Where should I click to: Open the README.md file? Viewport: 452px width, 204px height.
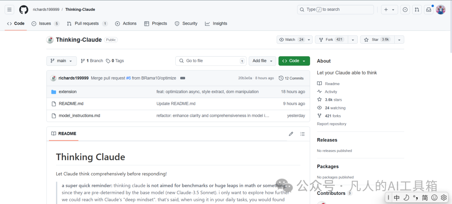tap(71, 104)
